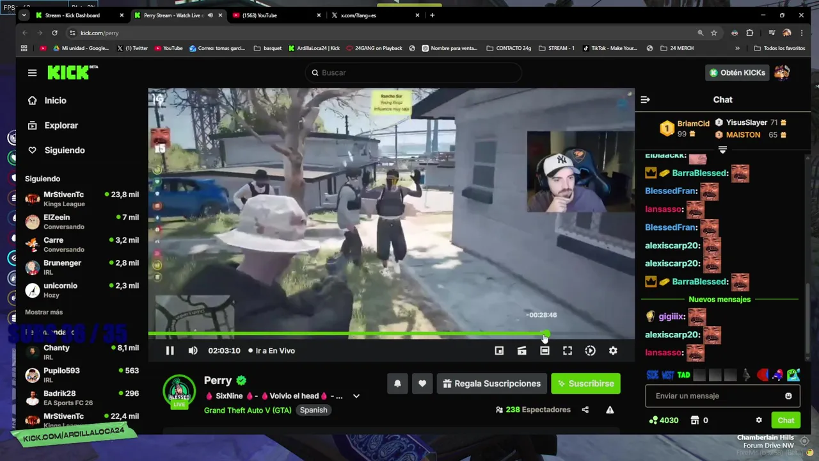Click gigiiix username in chat
Screen dimensions: 819x461
point(671,316)
